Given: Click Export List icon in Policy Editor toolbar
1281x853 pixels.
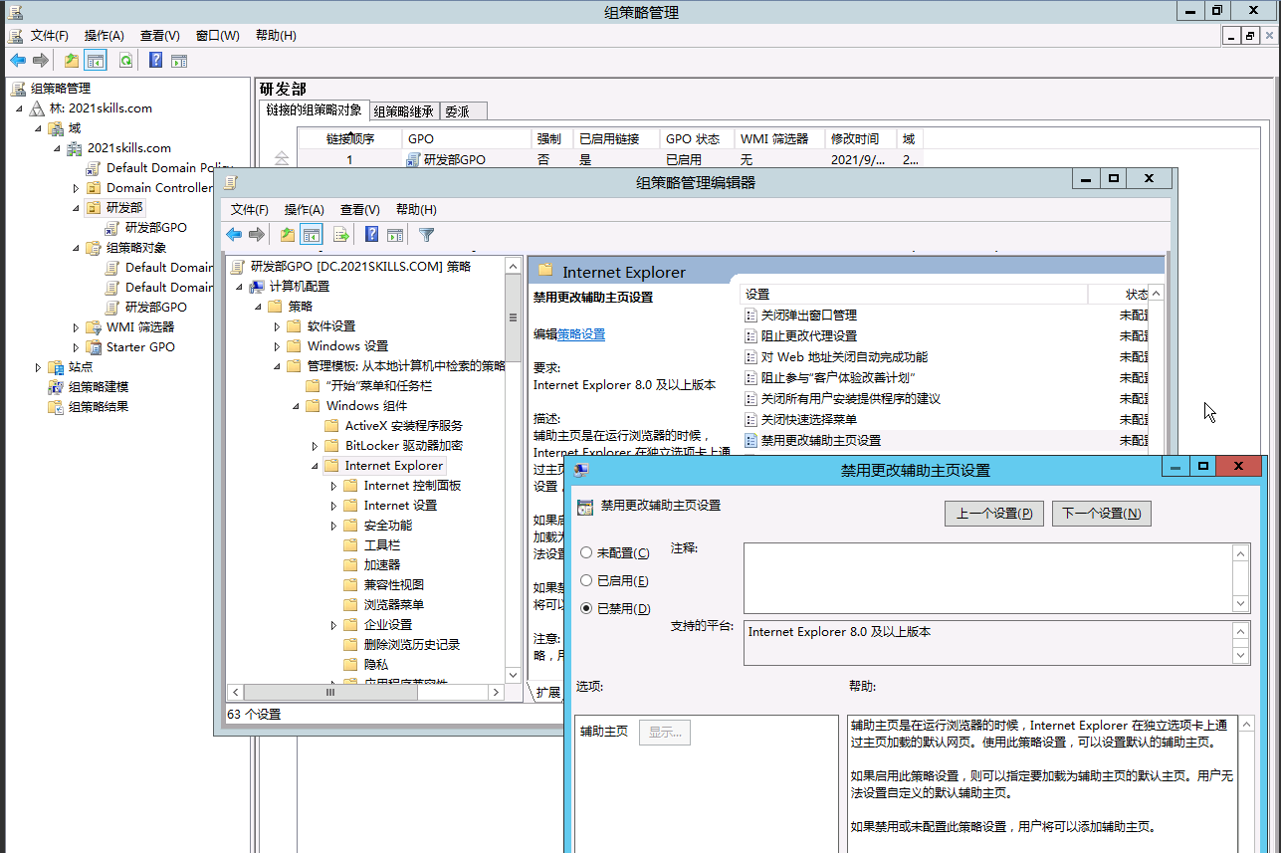Looking at the screenshot, I should [x=341, y=235].
